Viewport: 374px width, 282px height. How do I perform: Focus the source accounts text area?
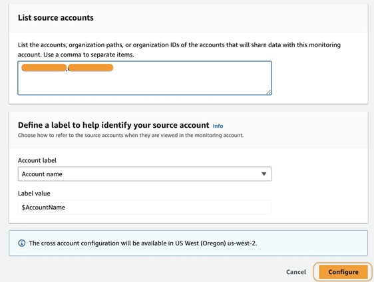(144, 78)
